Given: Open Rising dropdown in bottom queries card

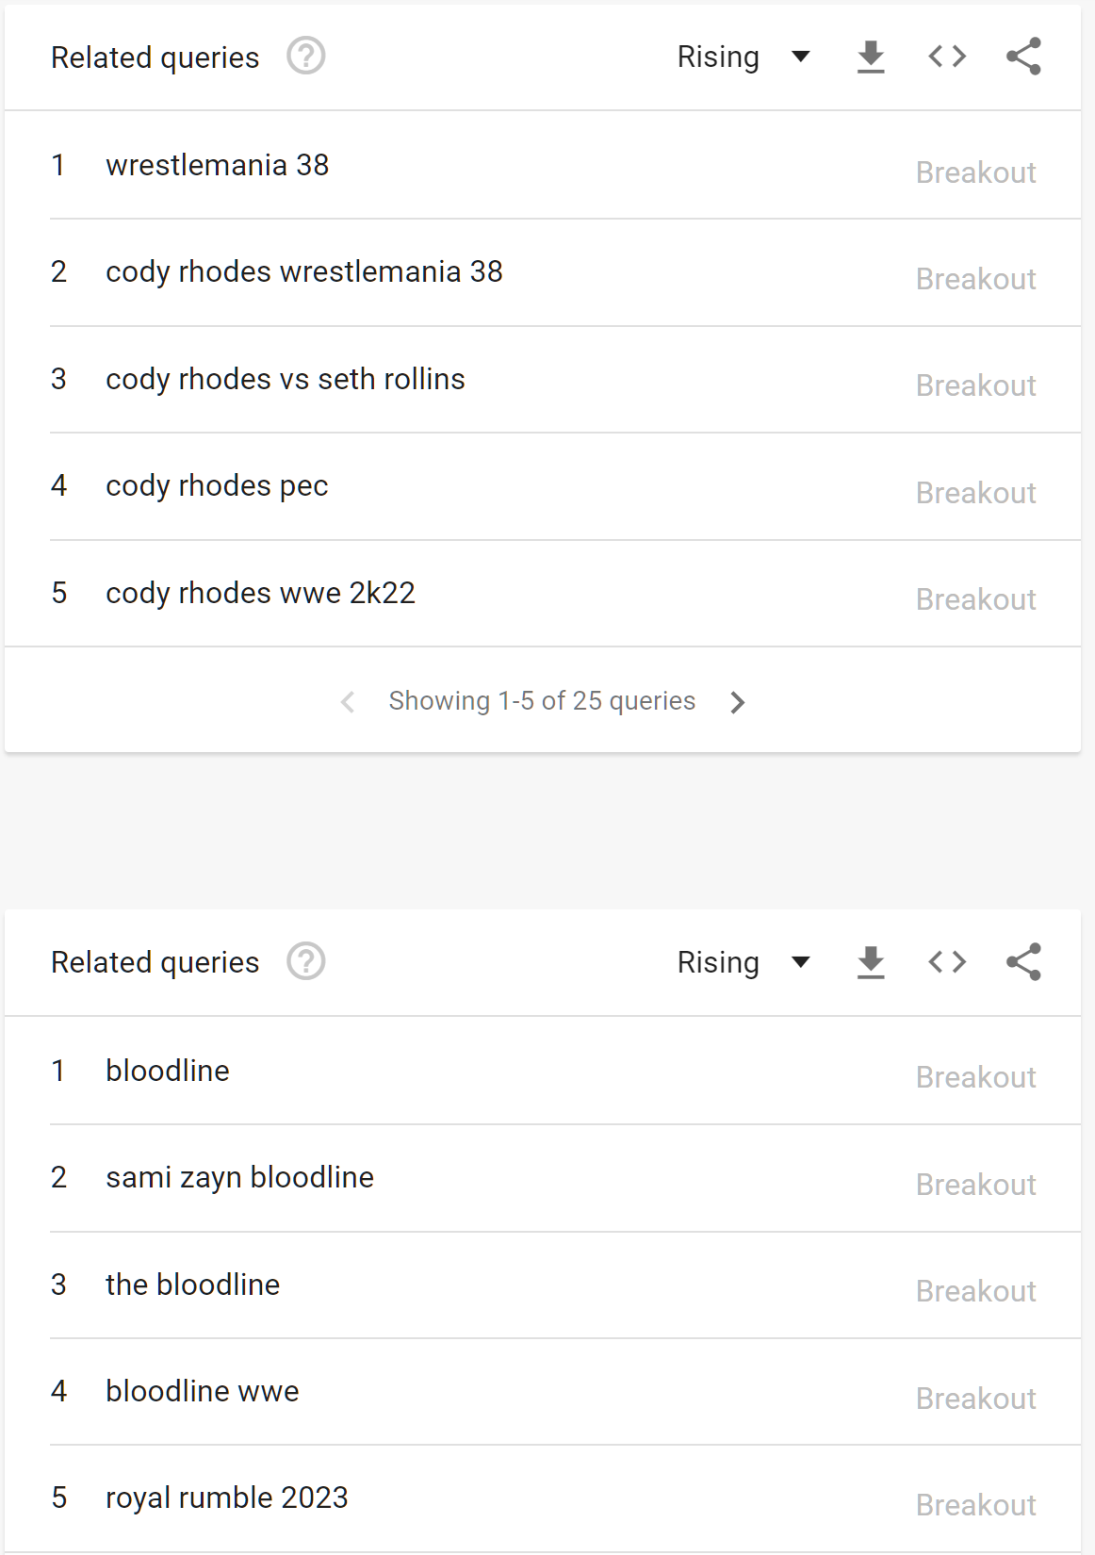Looking at the screenshot, I should [x=744, y=962].
